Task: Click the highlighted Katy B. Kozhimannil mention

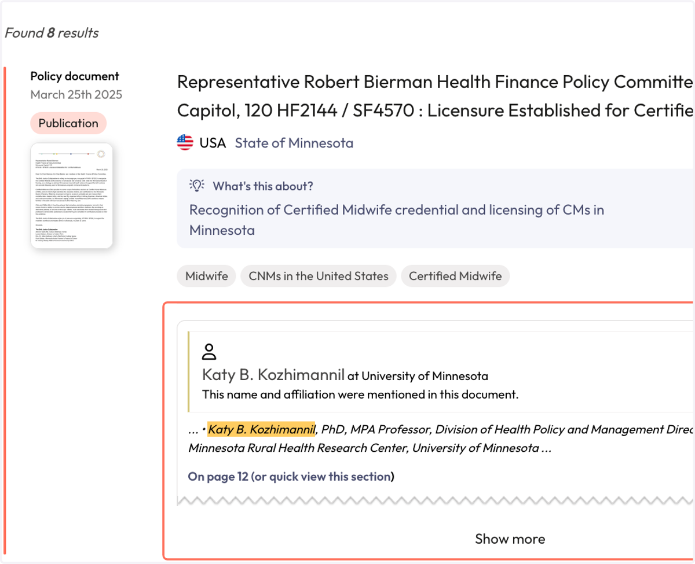Action: pos(261,429)
